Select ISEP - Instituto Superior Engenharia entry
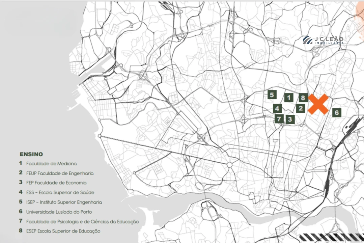364x243 pixels. click(x=64, y=202)
